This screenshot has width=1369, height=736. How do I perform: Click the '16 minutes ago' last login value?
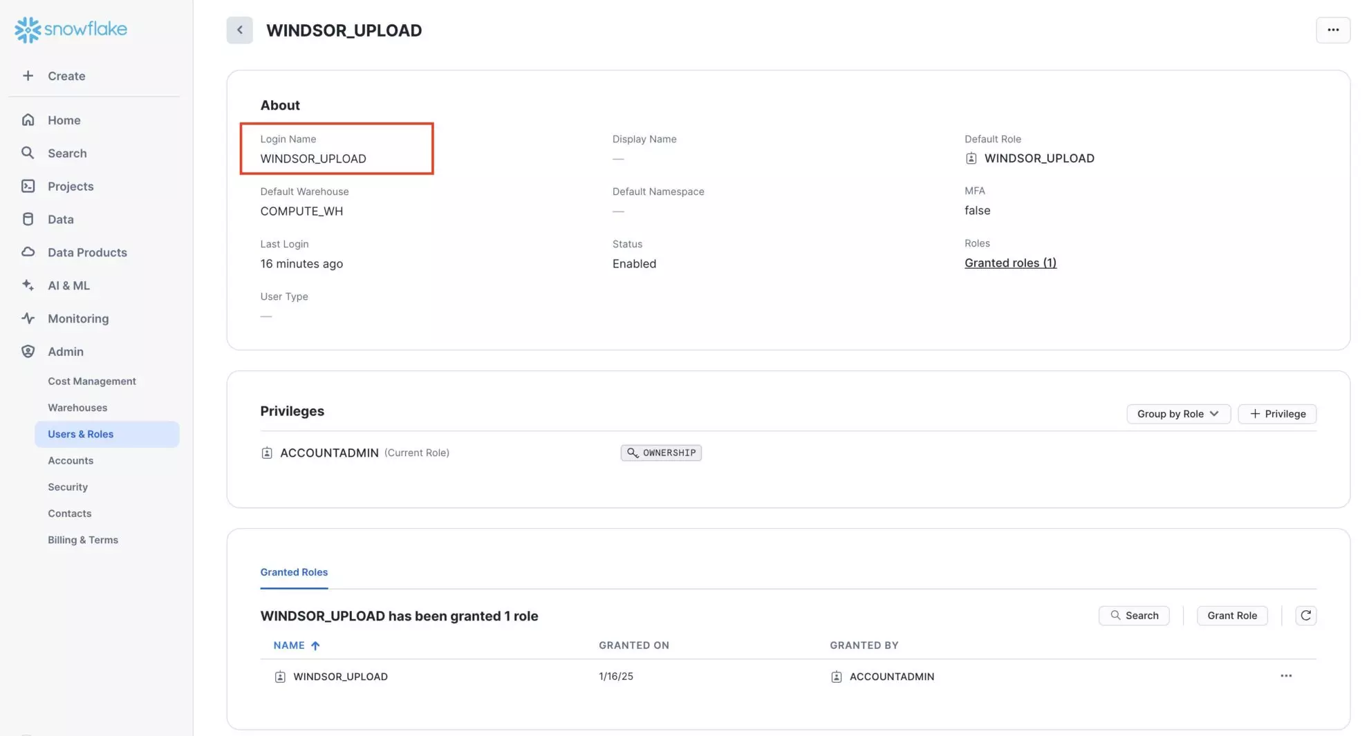tap(301, 263)
